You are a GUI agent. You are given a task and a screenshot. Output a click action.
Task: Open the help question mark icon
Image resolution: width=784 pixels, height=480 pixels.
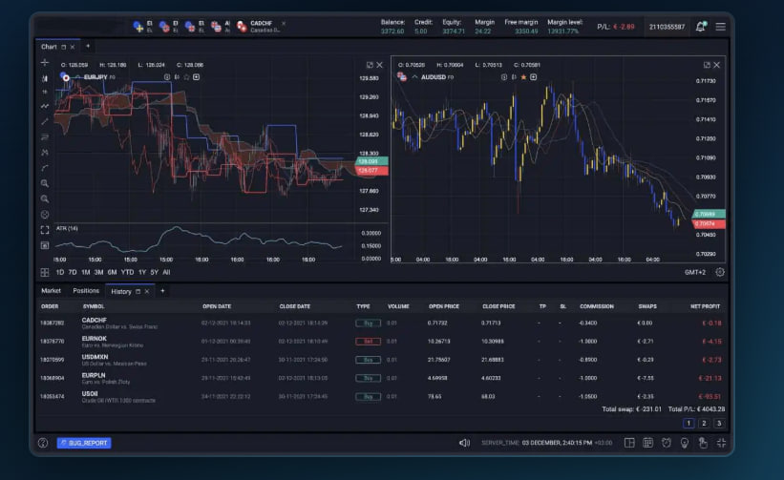click(x=43, y=443)
